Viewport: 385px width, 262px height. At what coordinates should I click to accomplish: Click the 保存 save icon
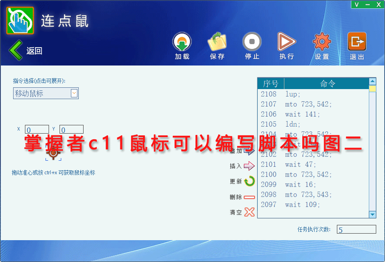(x=217, y=41)
